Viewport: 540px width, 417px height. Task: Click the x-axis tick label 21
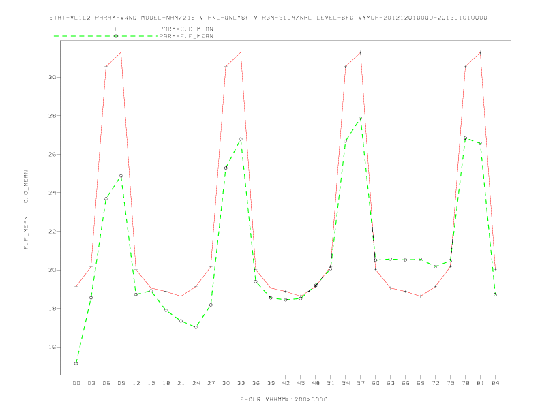(181, 383)
